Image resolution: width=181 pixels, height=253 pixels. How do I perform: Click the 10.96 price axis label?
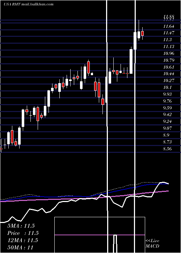coord(169,53)
